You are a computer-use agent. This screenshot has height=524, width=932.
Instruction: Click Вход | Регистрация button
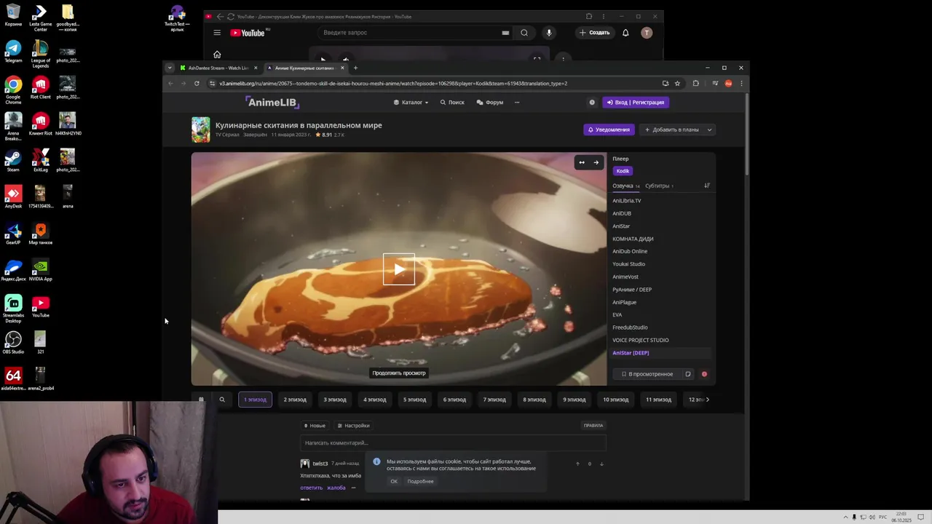click(x=636, y=103)
